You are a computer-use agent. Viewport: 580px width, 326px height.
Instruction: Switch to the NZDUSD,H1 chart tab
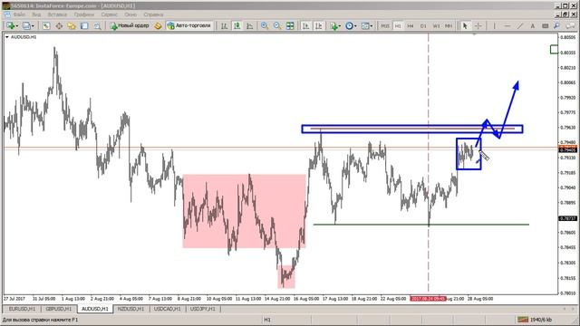tap(130, 309)
